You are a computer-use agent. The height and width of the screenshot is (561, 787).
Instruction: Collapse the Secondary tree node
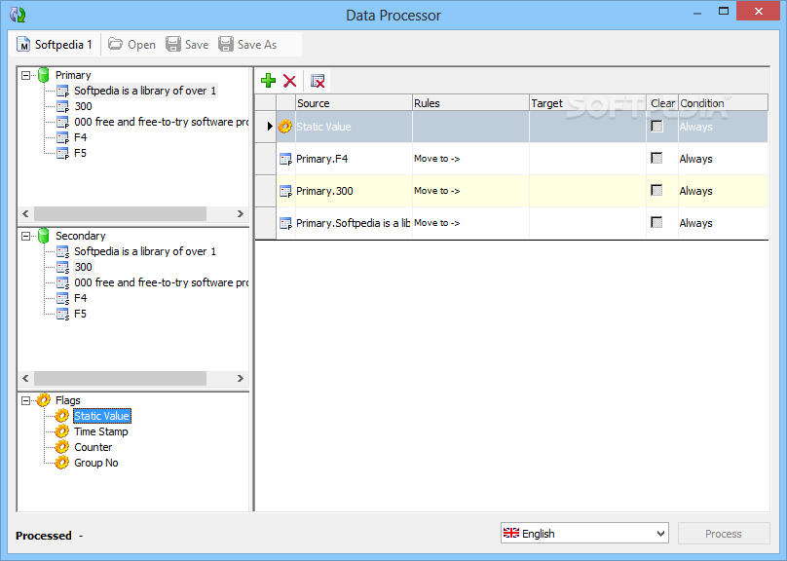click(x=25, y=236)
